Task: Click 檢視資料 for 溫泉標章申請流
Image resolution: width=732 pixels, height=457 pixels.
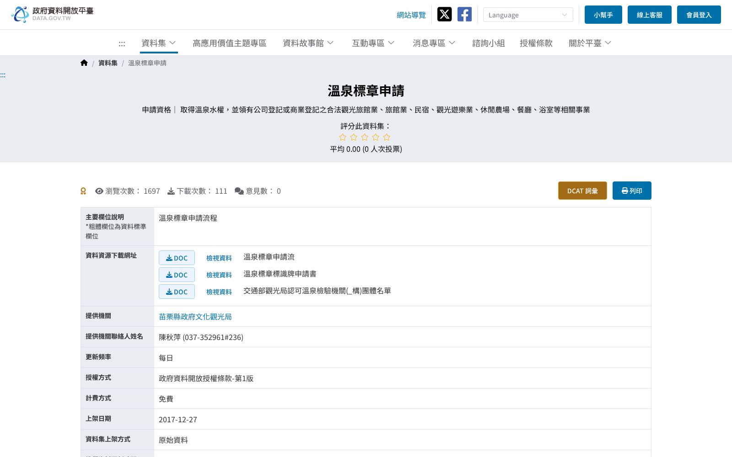Action: [x=219, y=258]
